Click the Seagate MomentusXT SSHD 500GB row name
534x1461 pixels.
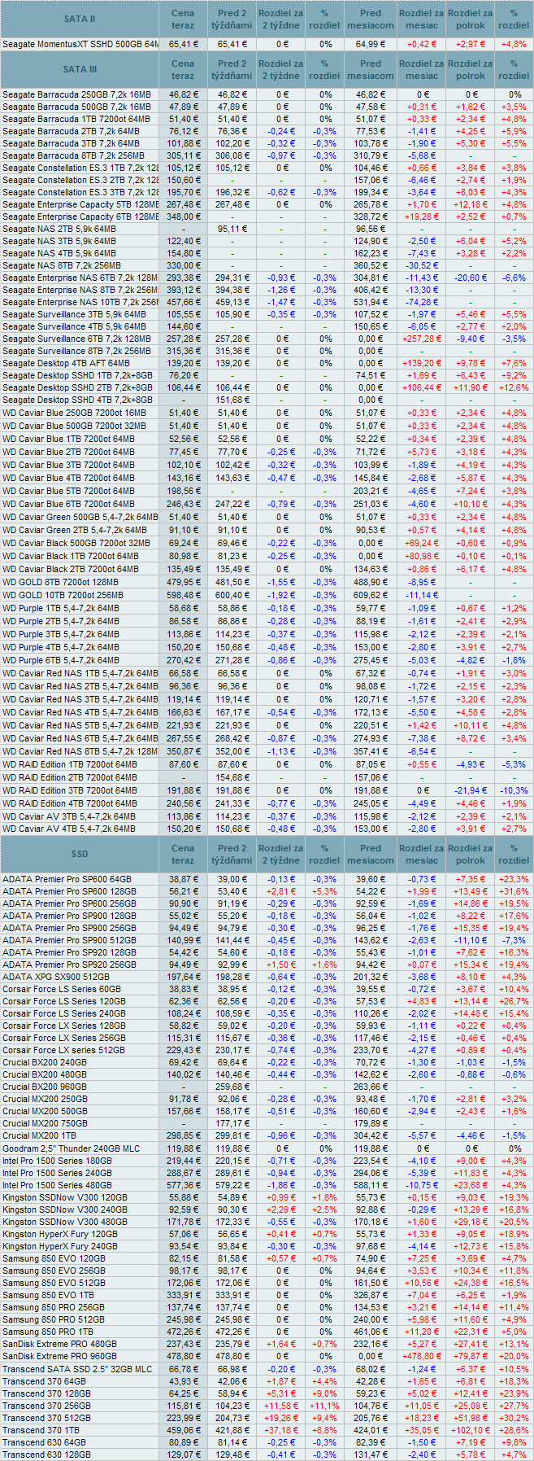[80, 44]
